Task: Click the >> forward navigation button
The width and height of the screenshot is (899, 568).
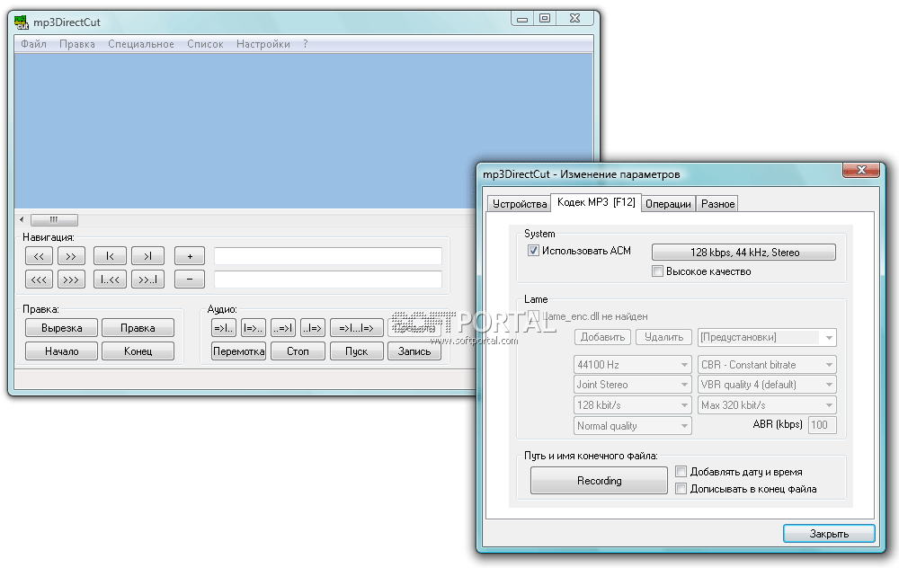Action: pos(71,255)
